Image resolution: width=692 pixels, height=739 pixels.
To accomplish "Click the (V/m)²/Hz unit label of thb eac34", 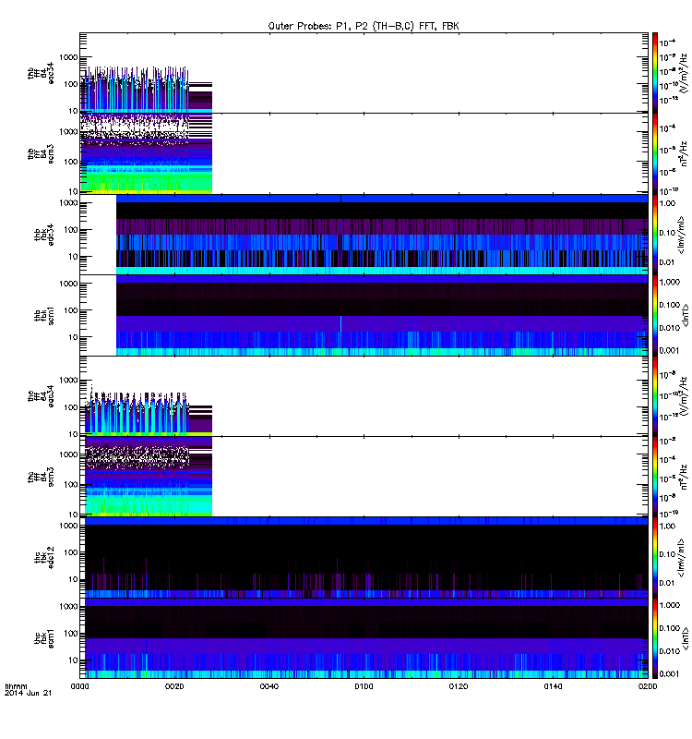I will pos(684,73).
